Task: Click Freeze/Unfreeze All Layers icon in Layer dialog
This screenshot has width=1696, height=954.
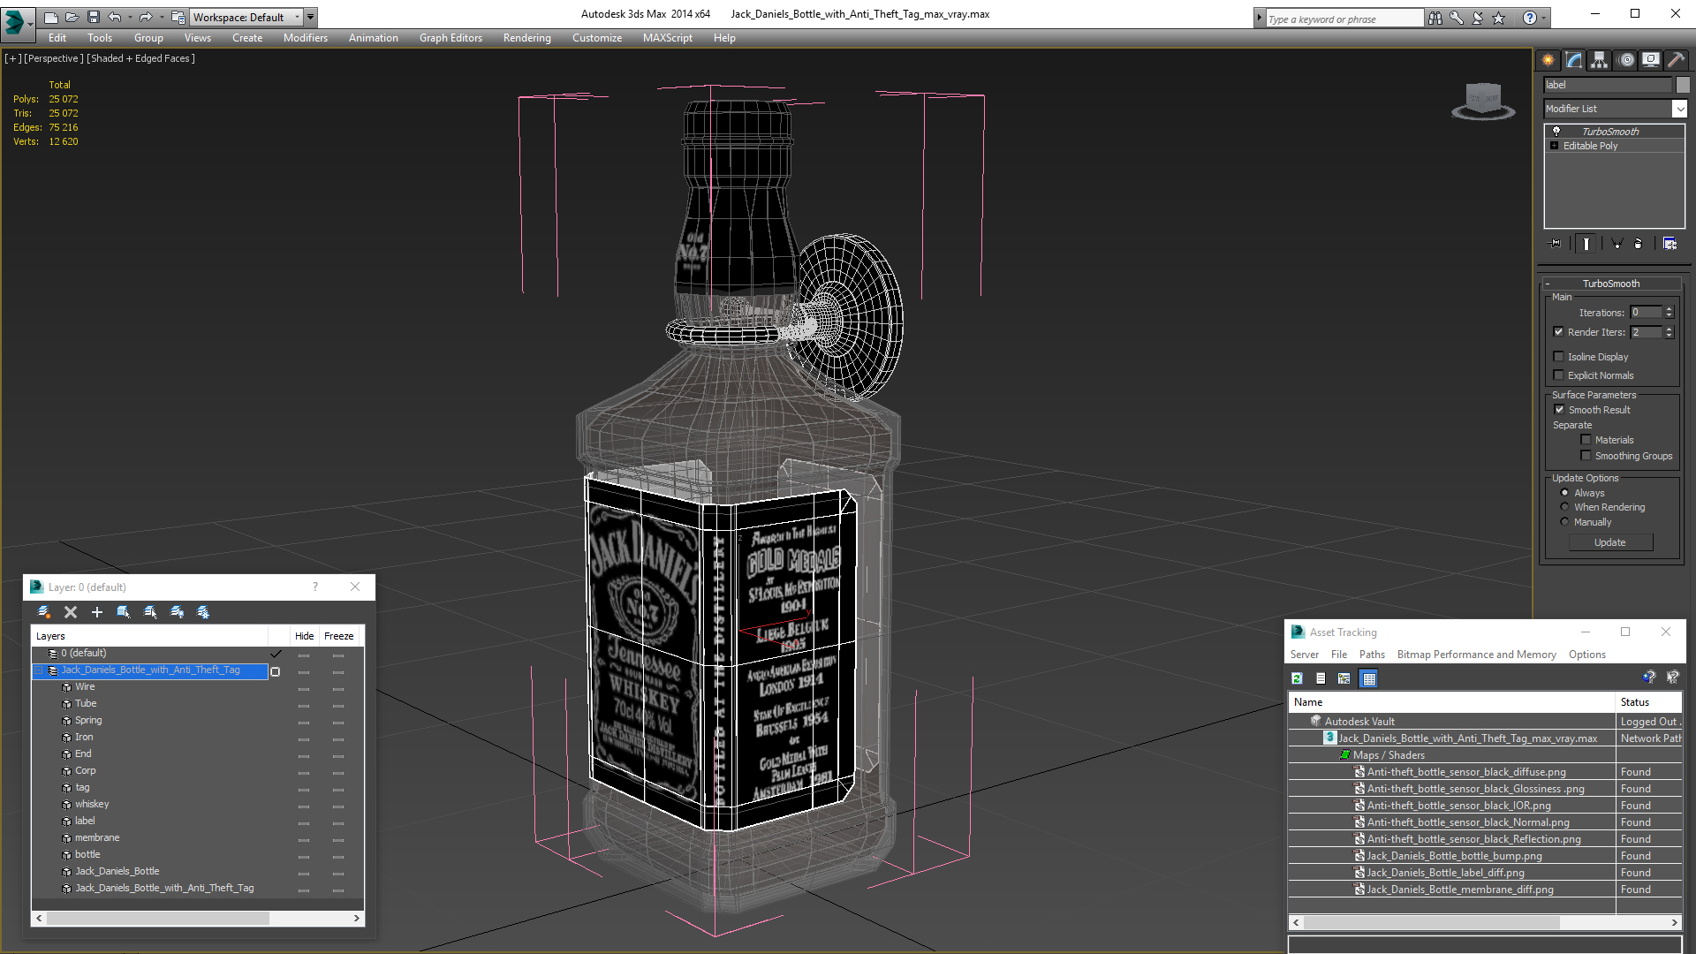Action: [203, 612]
